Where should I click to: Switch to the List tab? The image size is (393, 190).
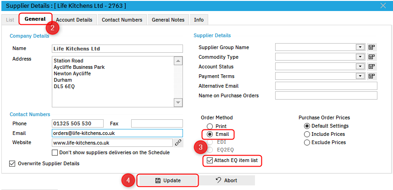point(10,20)
